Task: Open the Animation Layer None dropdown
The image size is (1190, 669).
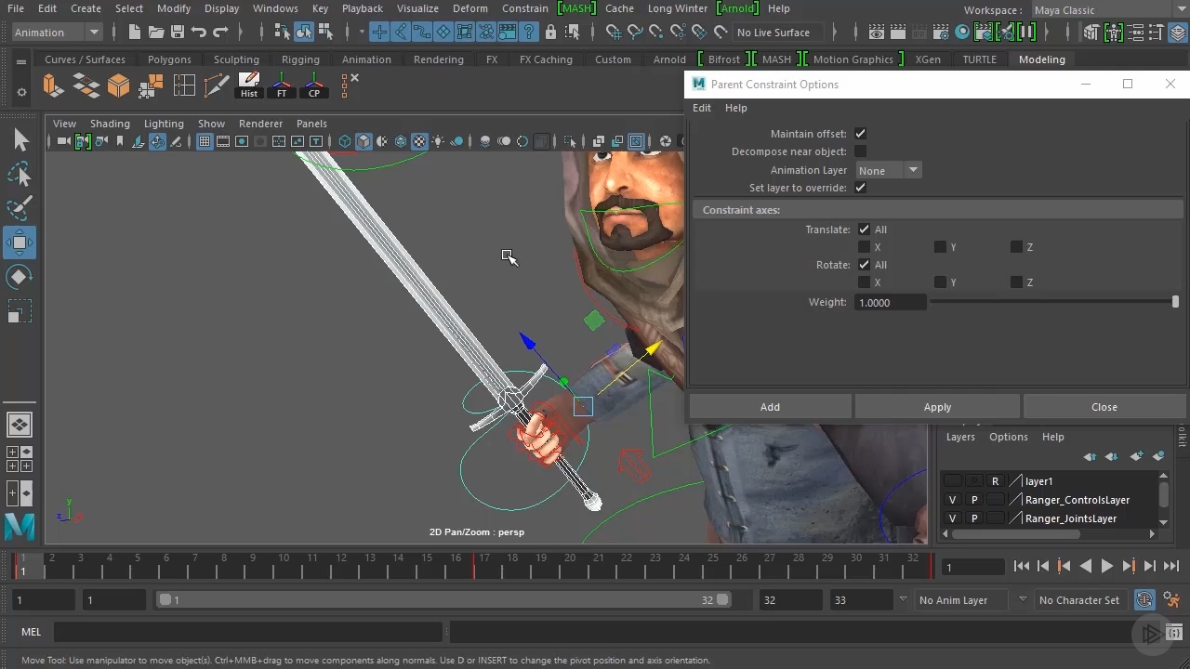Action: (888, 170)
